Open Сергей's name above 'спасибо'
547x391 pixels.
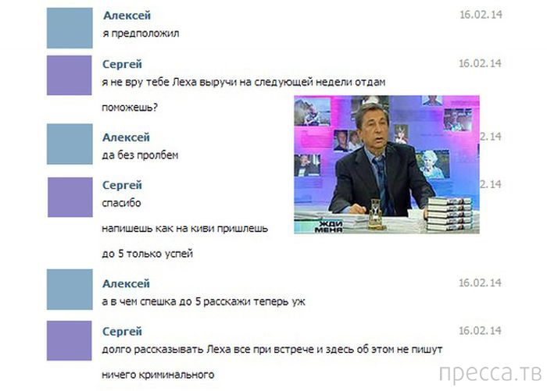tap(122, 185)
